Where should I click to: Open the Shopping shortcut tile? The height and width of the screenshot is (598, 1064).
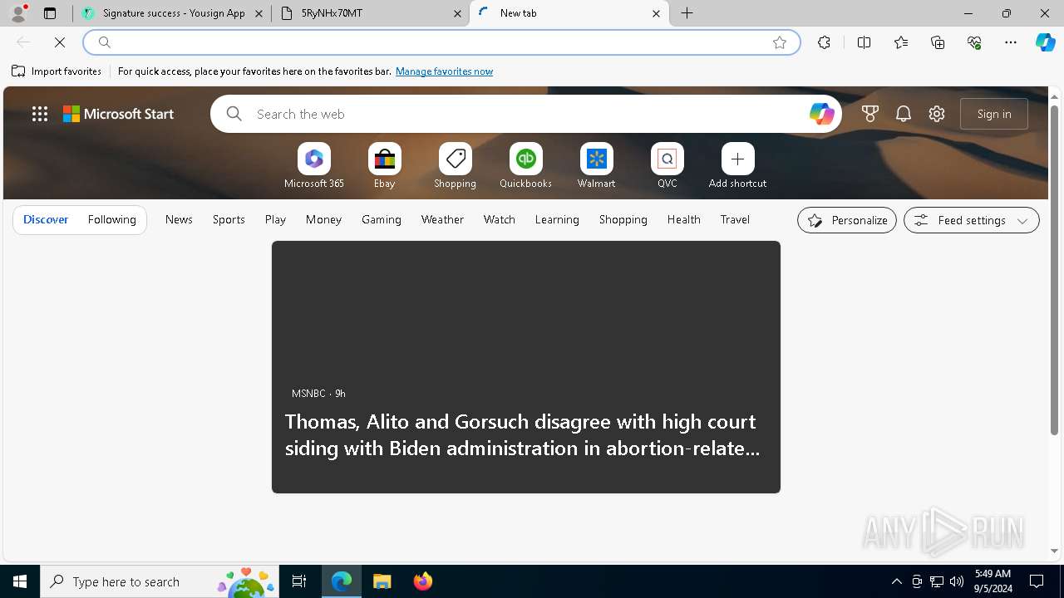point(456,166)
